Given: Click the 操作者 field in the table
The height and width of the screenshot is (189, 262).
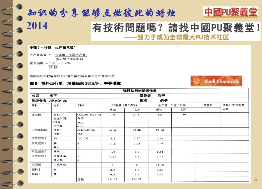Looking at the screenshot, I should pos(192,96).
